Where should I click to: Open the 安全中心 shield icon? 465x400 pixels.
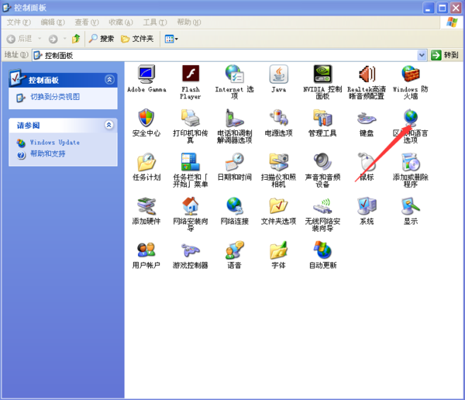[146, 118]
